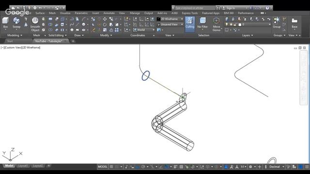Toggle the layer lock icon
Screen dimensions: 310x174
pyautogui.click(x=235, y=25)
